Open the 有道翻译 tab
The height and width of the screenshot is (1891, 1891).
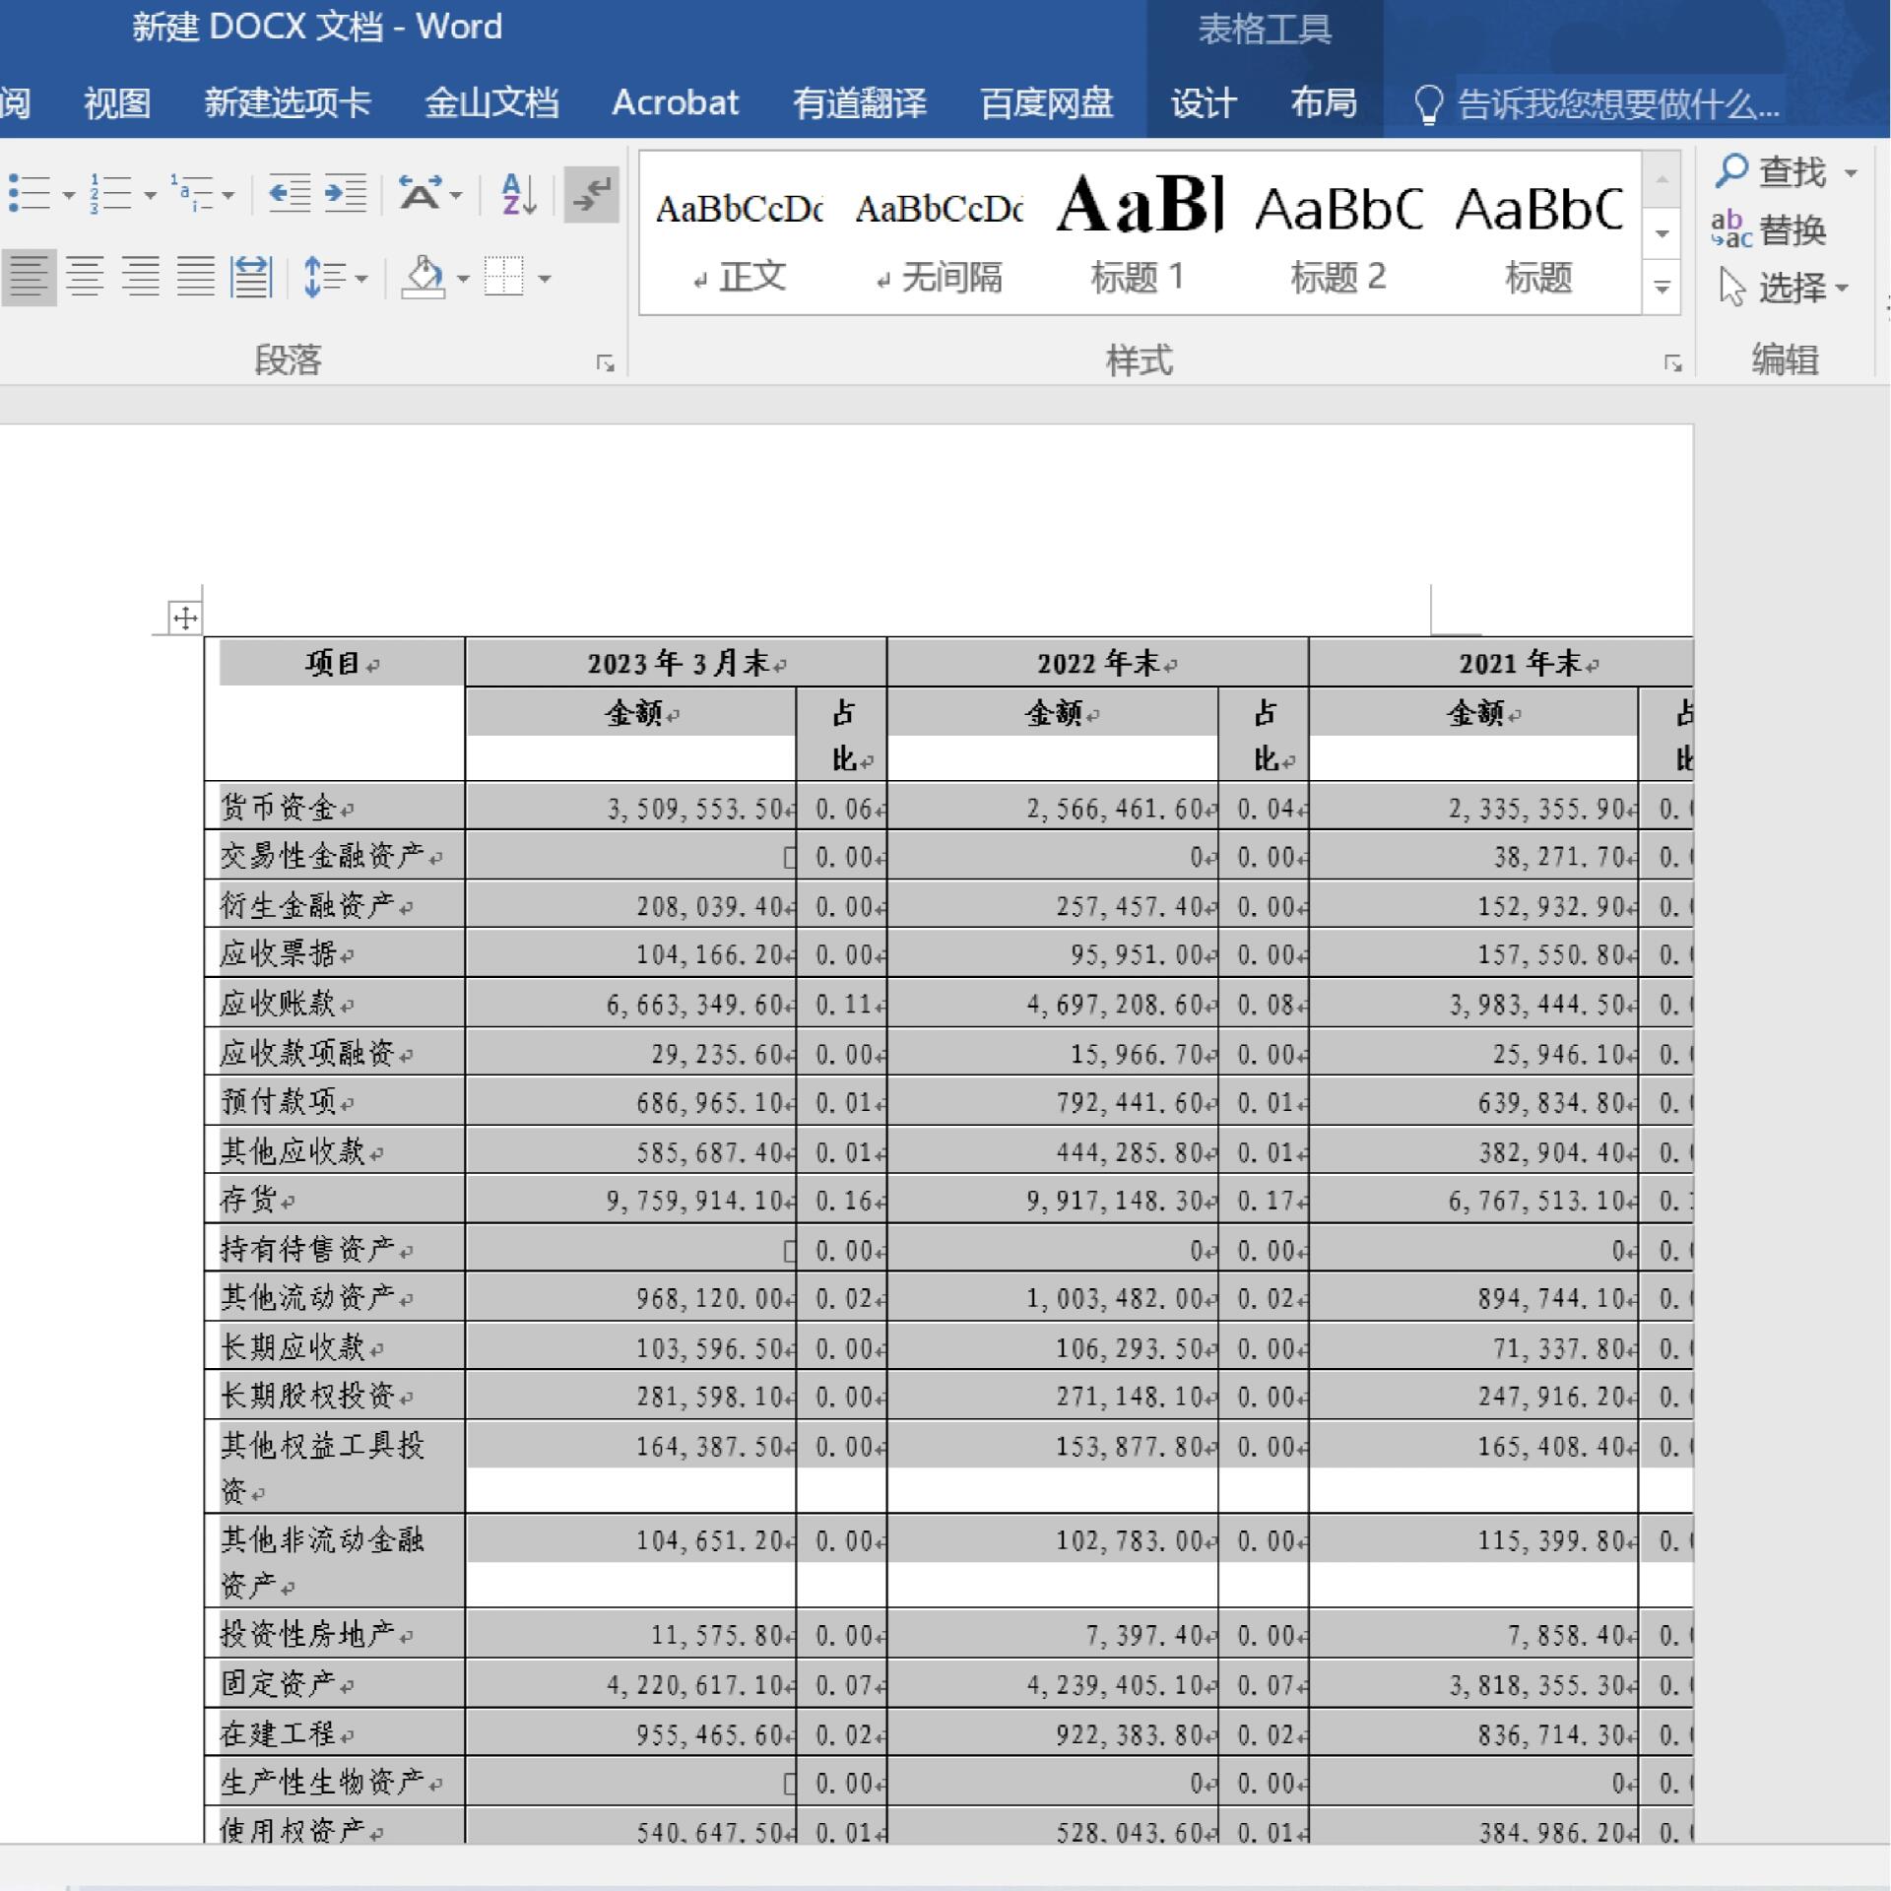(x=860, y=102)
